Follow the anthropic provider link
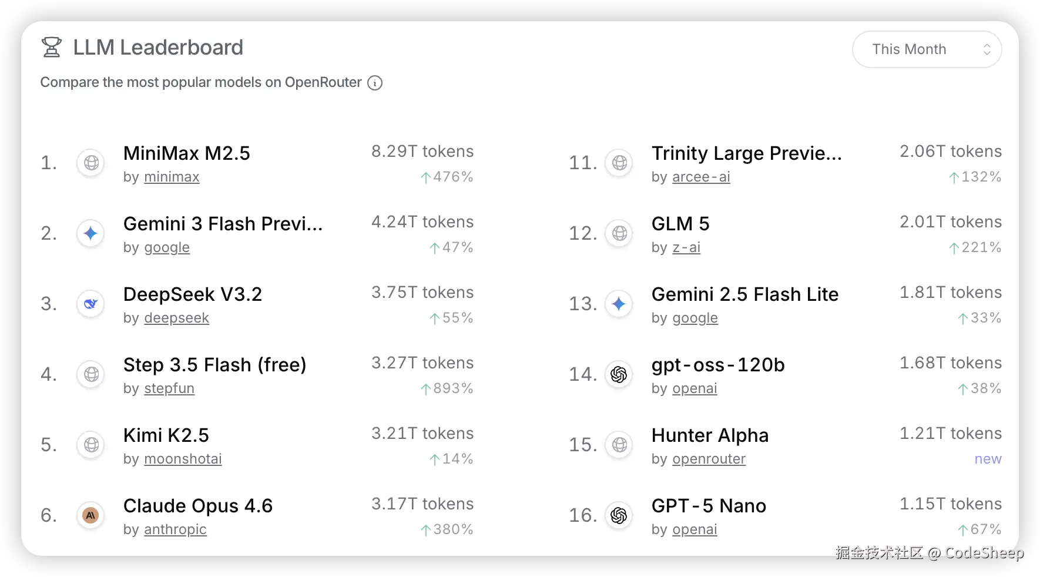1040x577 pixels. point(175,529)
